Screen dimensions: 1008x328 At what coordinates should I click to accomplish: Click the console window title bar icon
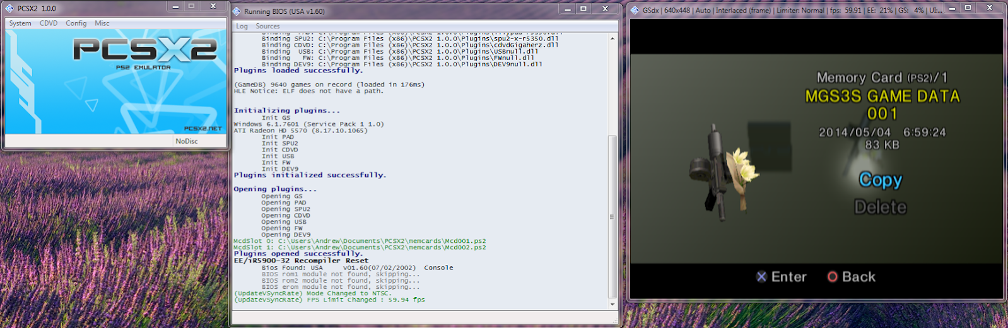(237, 11)
